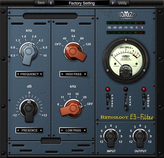Set low pass to the 8 kHz mark
This screenshot has width=164, height=158.
(x=58, y=104)
